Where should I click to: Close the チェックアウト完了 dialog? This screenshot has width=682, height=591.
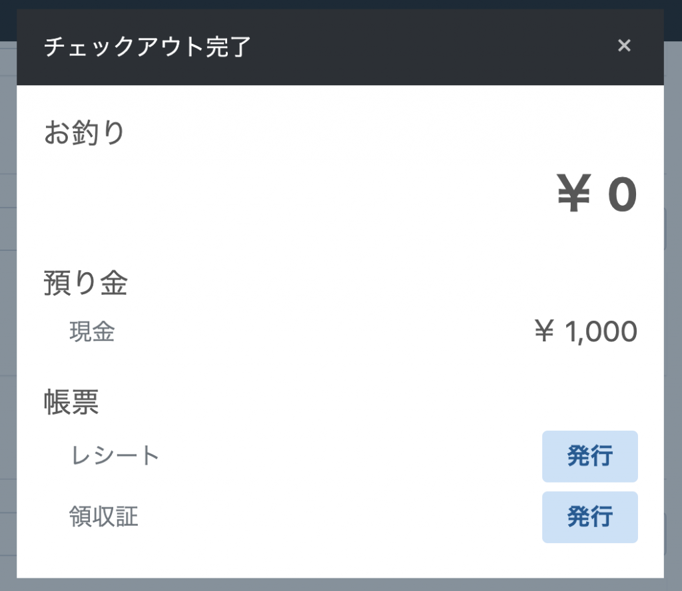click(624, 46)
